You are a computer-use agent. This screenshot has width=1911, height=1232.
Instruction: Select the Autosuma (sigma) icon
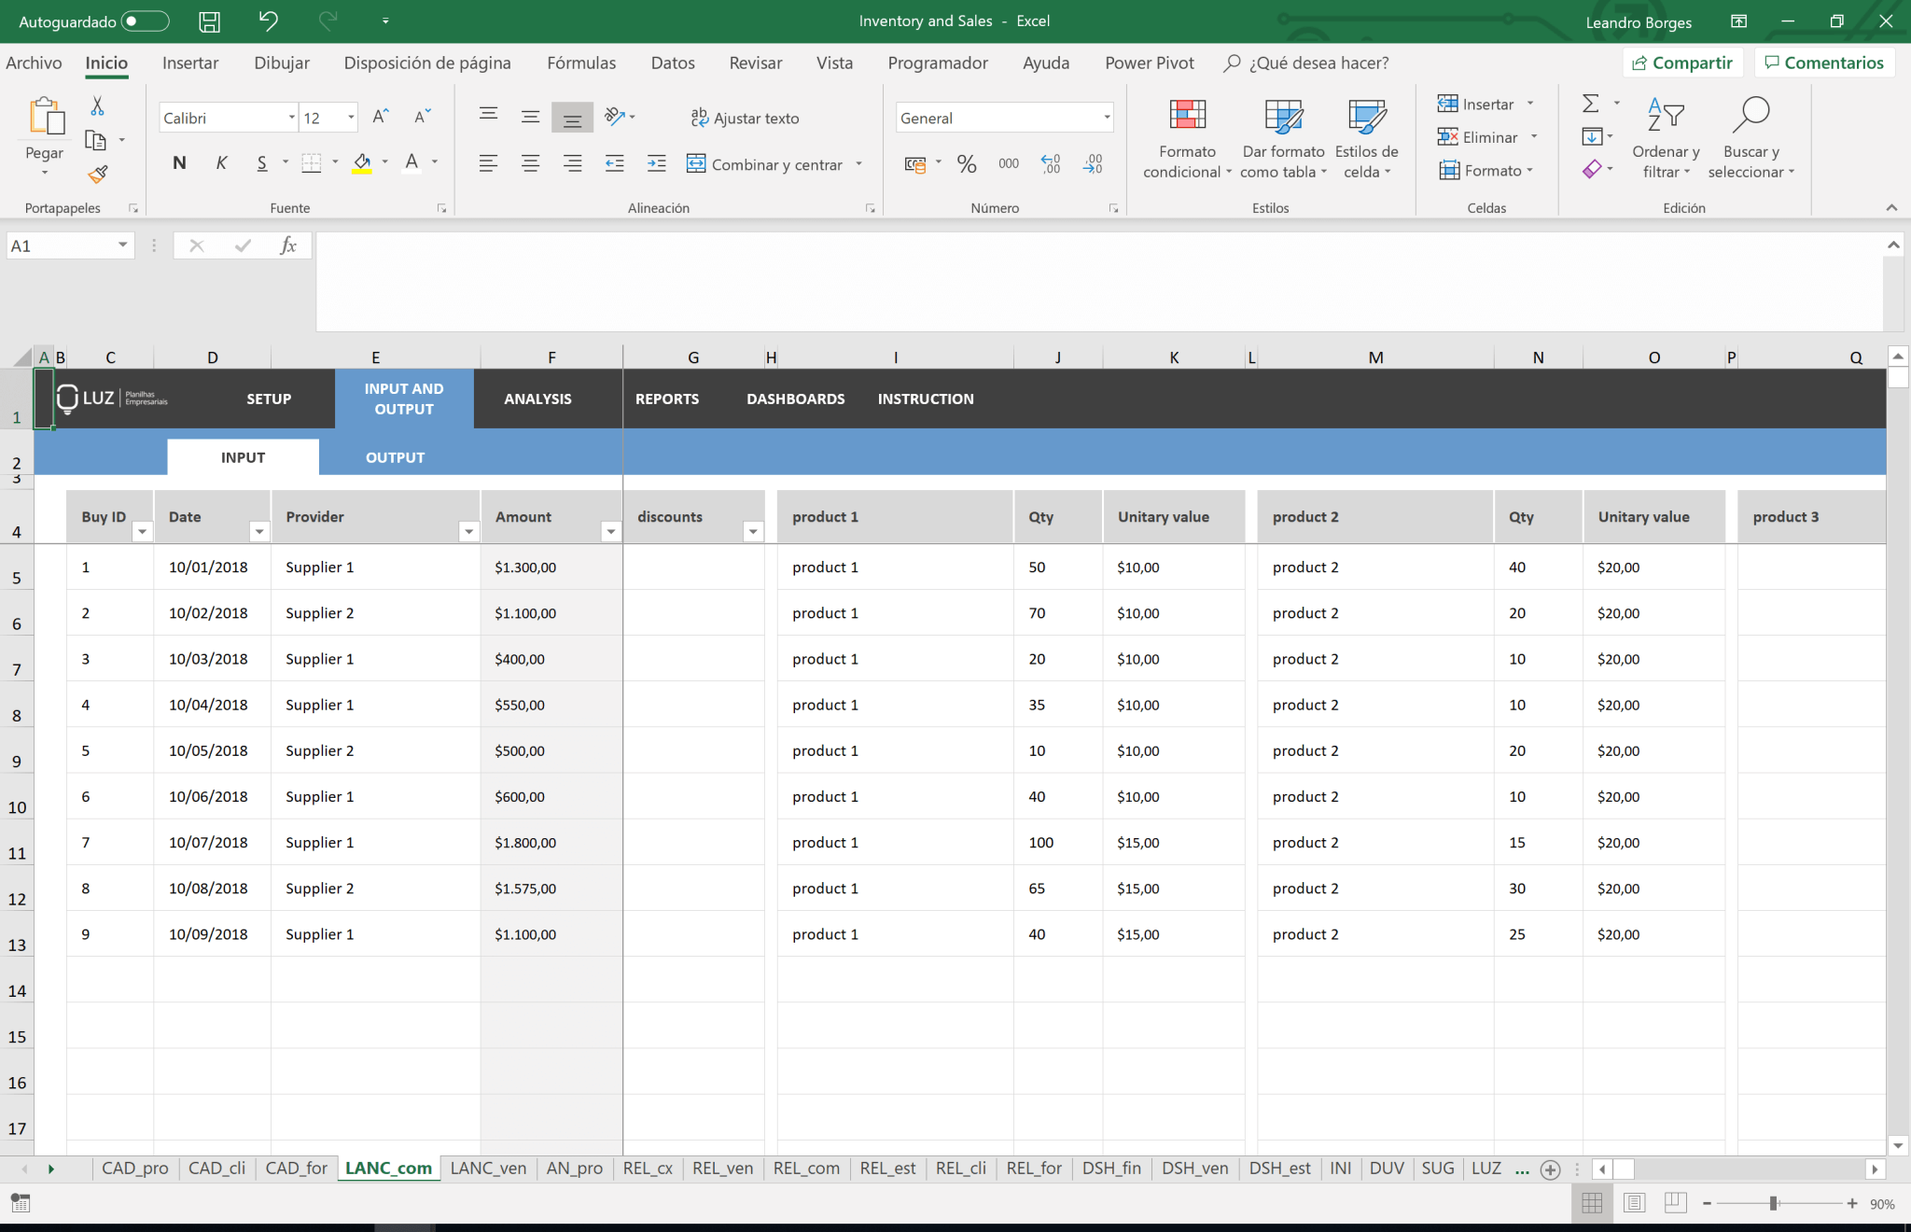pos(1592,104)
